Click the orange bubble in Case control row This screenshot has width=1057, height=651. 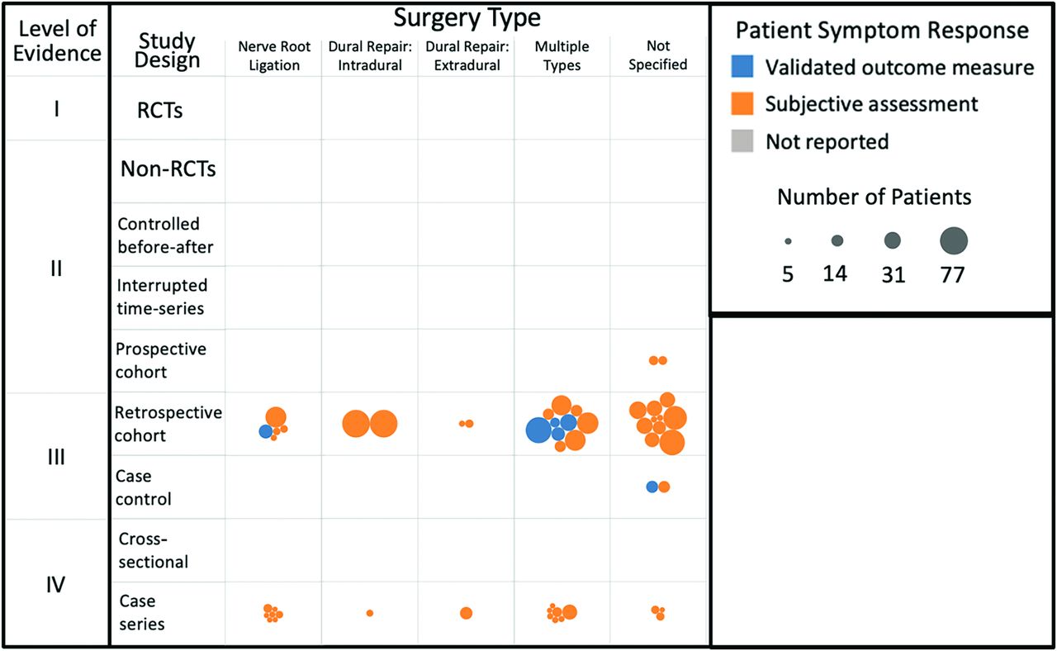664,487
